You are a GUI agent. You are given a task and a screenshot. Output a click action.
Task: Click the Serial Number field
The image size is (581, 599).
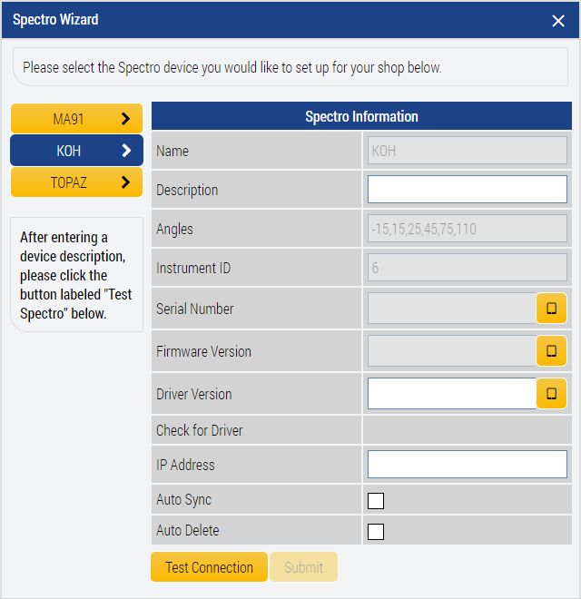451,309
